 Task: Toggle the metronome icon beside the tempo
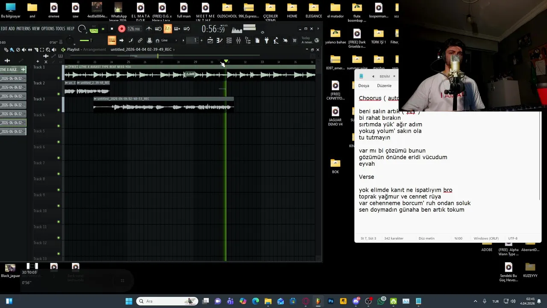(x=149, y=29)
